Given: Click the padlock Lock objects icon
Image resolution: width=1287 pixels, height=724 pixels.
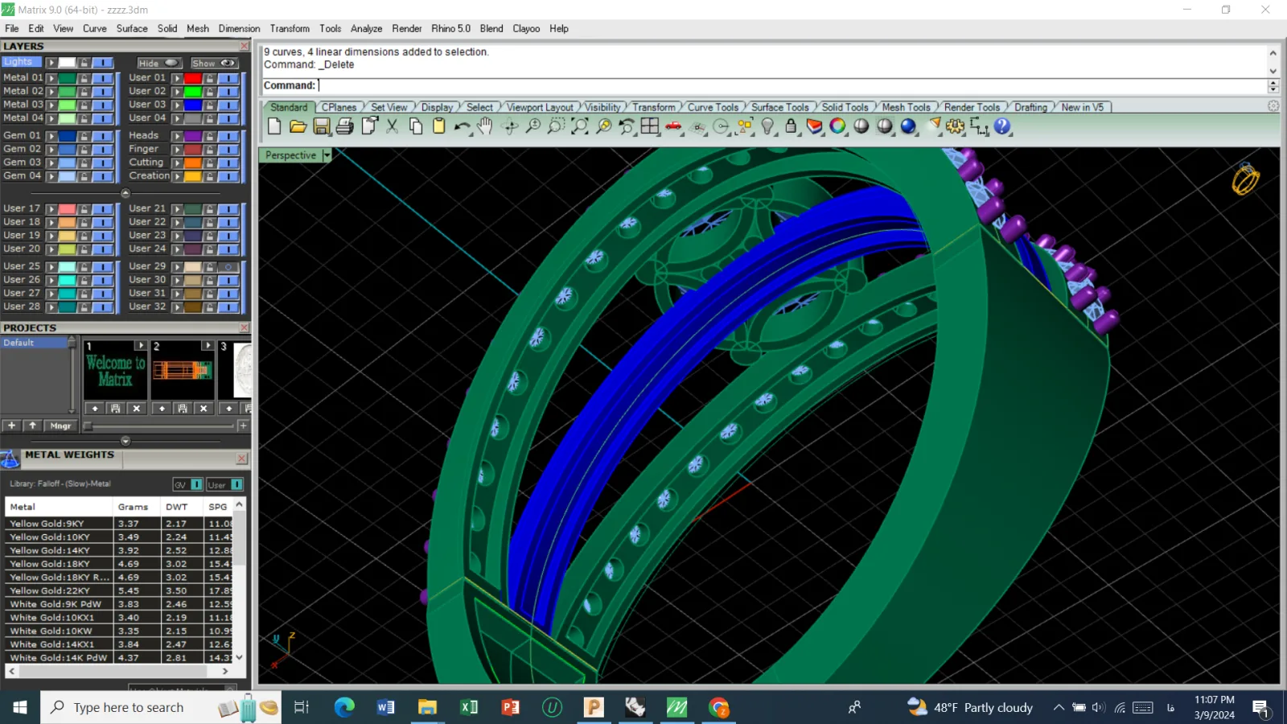Looking at the screenshot, I should (x=791, y=126).
